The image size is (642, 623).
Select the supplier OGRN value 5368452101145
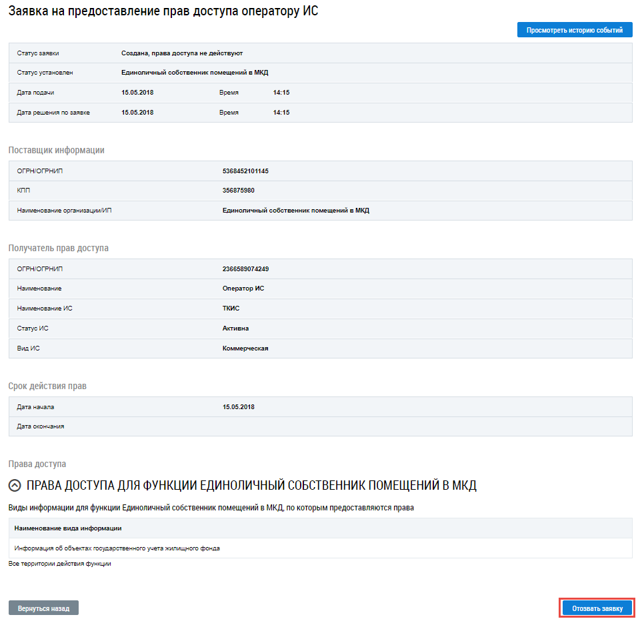[x=245, y=171]
